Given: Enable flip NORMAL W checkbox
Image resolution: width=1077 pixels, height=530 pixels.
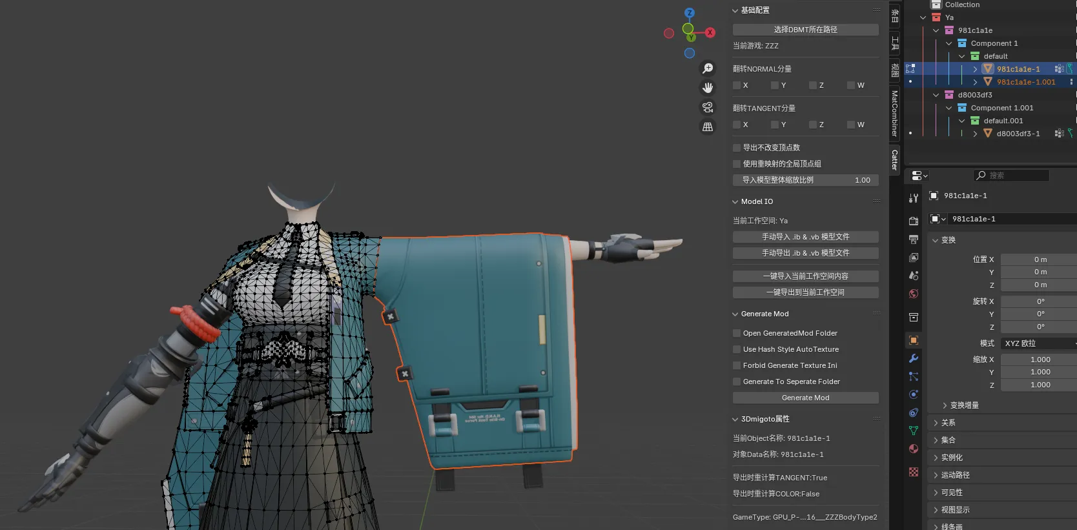Looking at the screenshot, I should tap(851, 85).
